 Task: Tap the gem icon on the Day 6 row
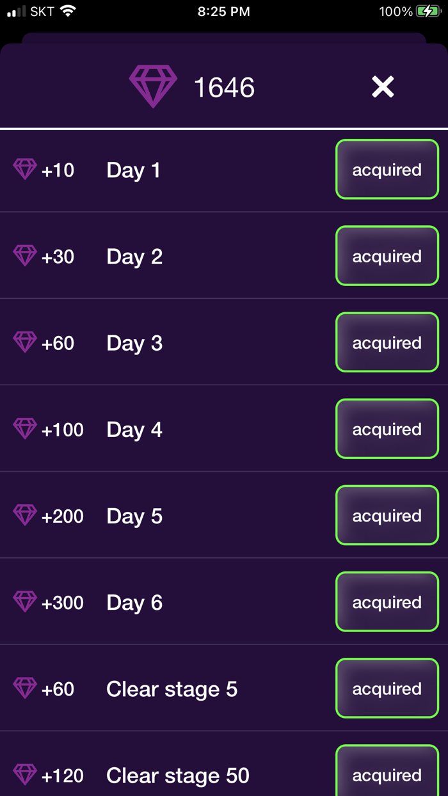[x=25, y=601]
